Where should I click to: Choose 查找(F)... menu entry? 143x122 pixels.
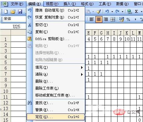(56, 103)
